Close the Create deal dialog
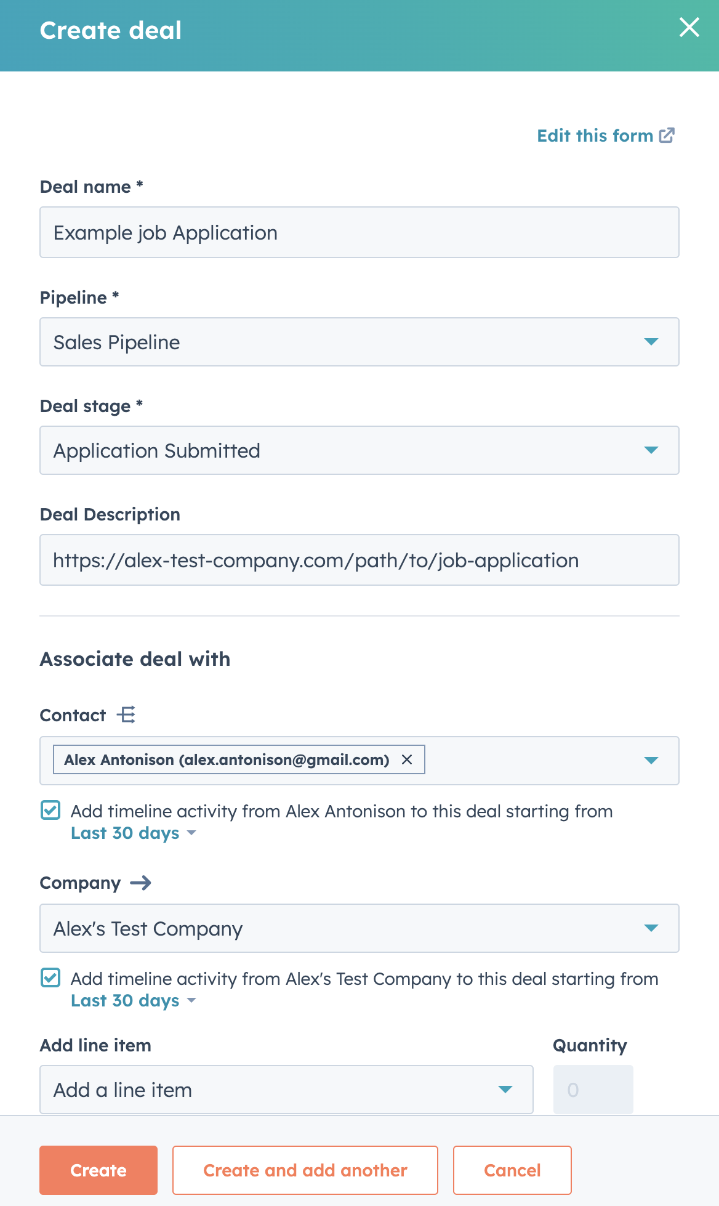This screenshot has width=719, height=1206. pyautogui.click(x=689, y=27)
